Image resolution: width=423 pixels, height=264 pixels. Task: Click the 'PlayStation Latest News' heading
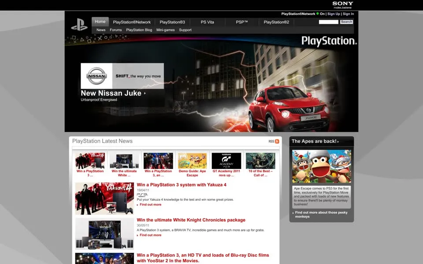(102, 141)
